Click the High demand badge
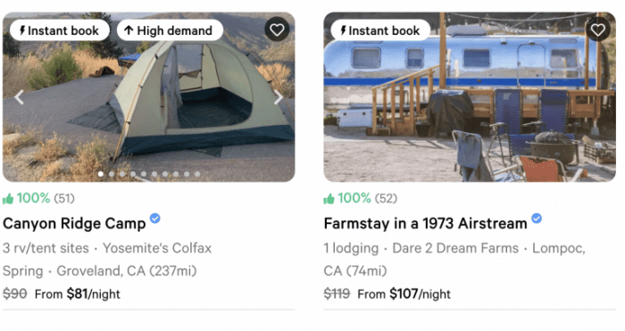Screen dimensions: 625x331 click(x=170, y=30)
